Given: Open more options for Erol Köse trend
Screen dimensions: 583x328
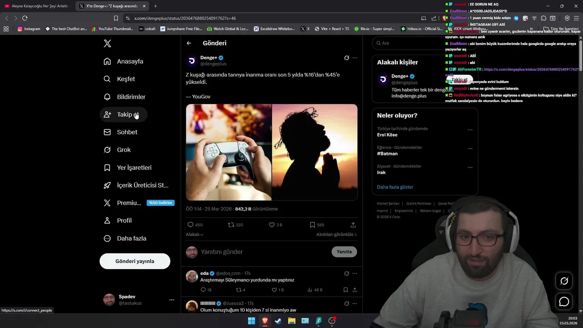Looking at the screenshot, I should point(470,130).
